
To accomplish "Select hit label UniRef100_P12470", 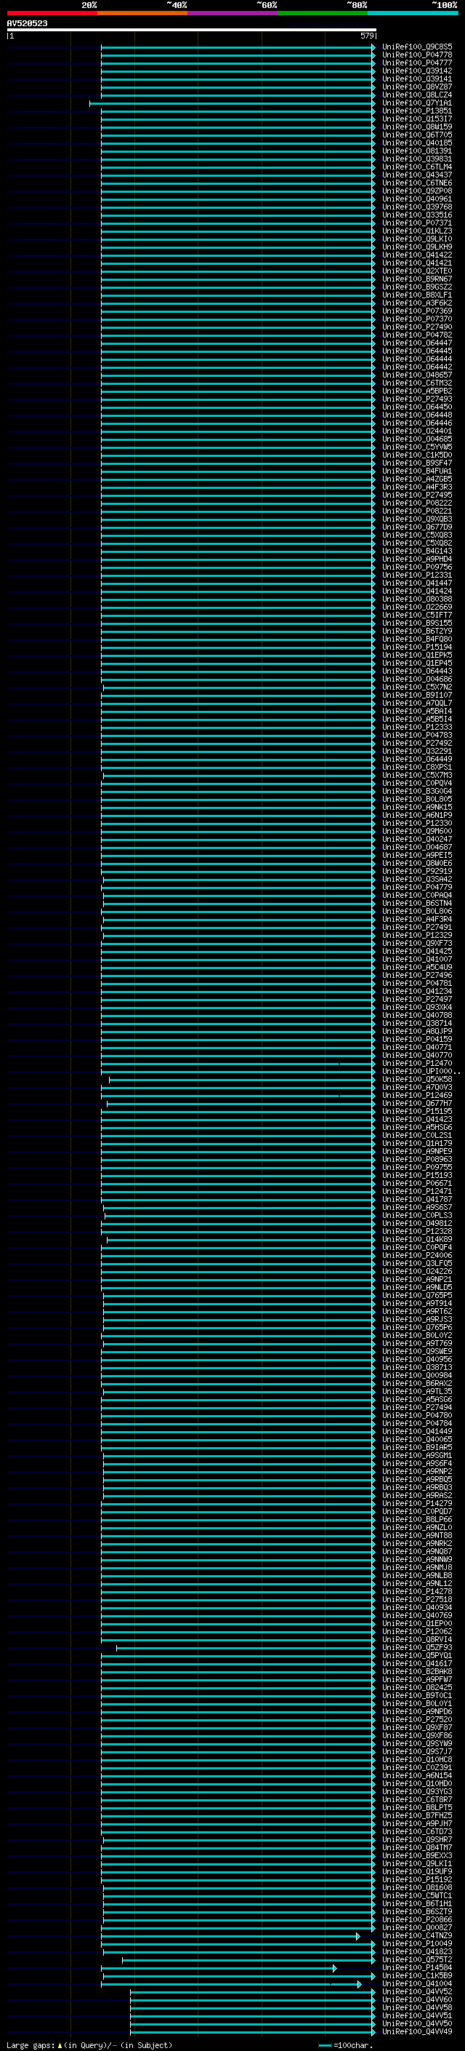I will (416, 1063).
